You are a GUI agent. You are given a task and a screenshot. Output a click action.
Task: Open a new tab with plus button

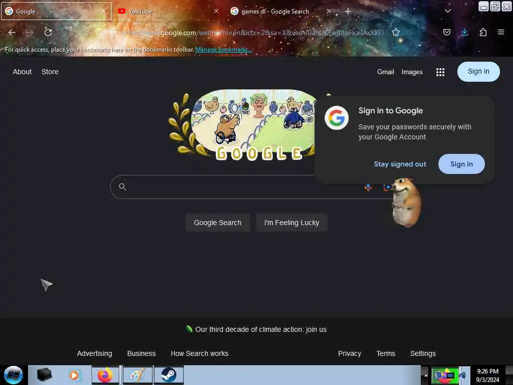point(348,12)
